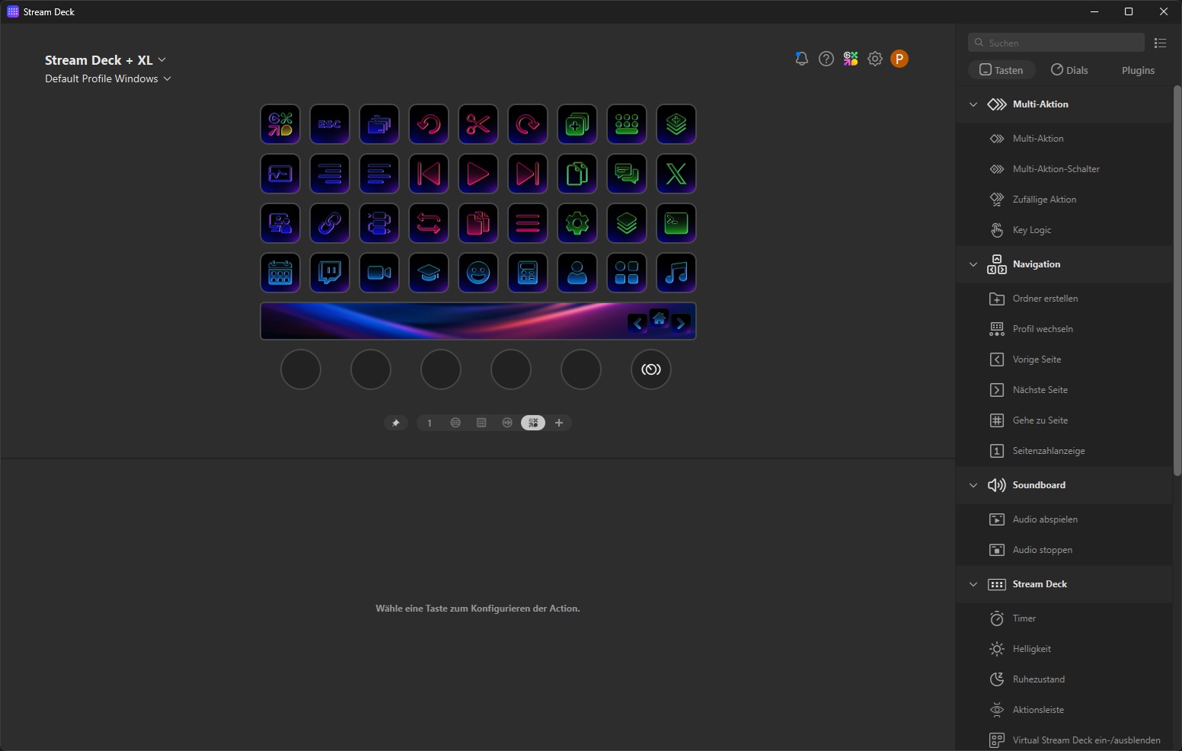Select the Helligkeit brightness action
Image resolution: width=1182 pixels, height=751 pixels.
coord(1031,649)
